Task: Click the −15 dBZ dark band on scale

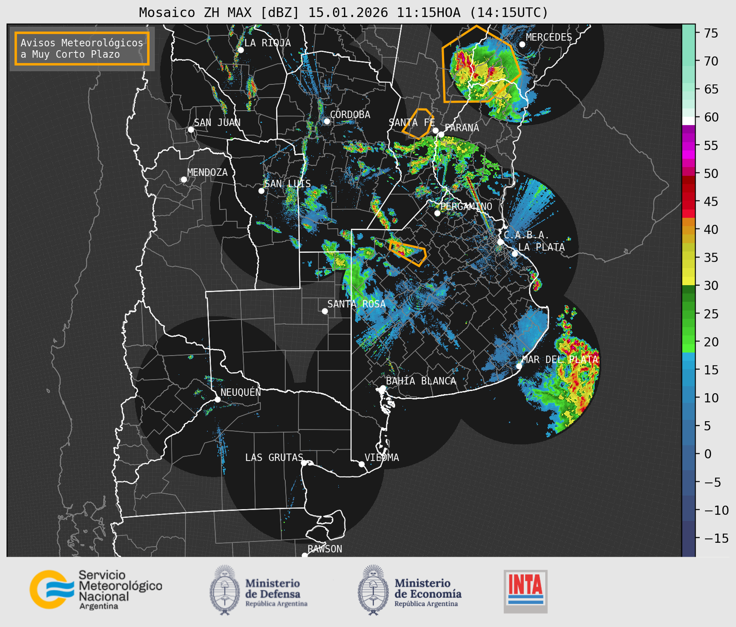Action: (x=688, y=538)
